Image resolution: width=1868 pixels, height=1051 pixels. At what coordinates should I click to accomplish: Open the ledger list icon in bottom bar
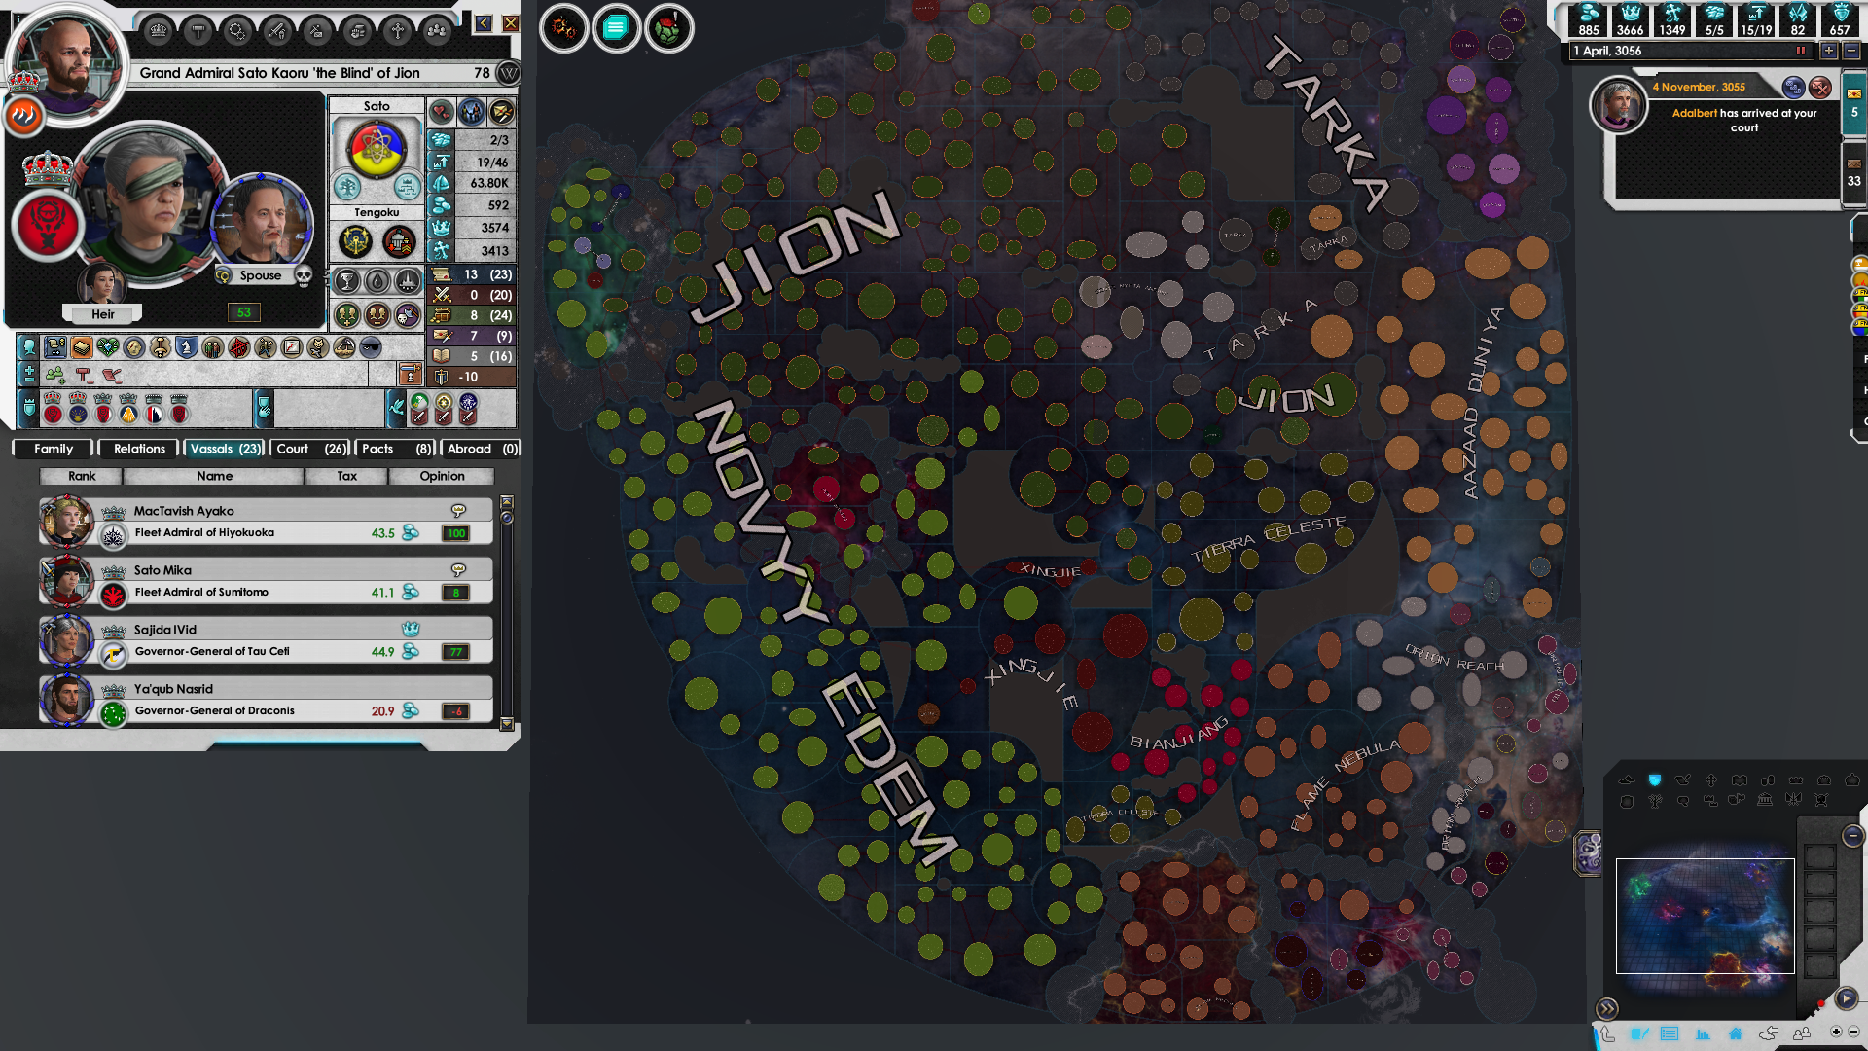pos(1670,1033)
